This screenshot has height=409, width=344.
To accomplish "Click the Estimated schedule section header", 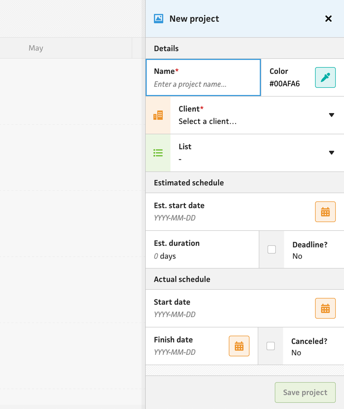I will tap(245, 183).
